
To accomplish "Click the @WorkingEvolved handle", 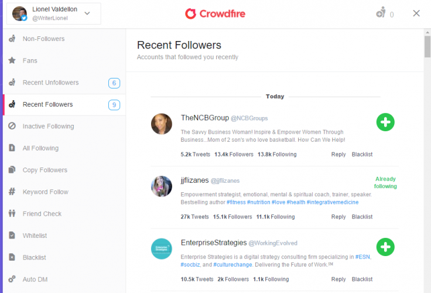I will (273, 243).
